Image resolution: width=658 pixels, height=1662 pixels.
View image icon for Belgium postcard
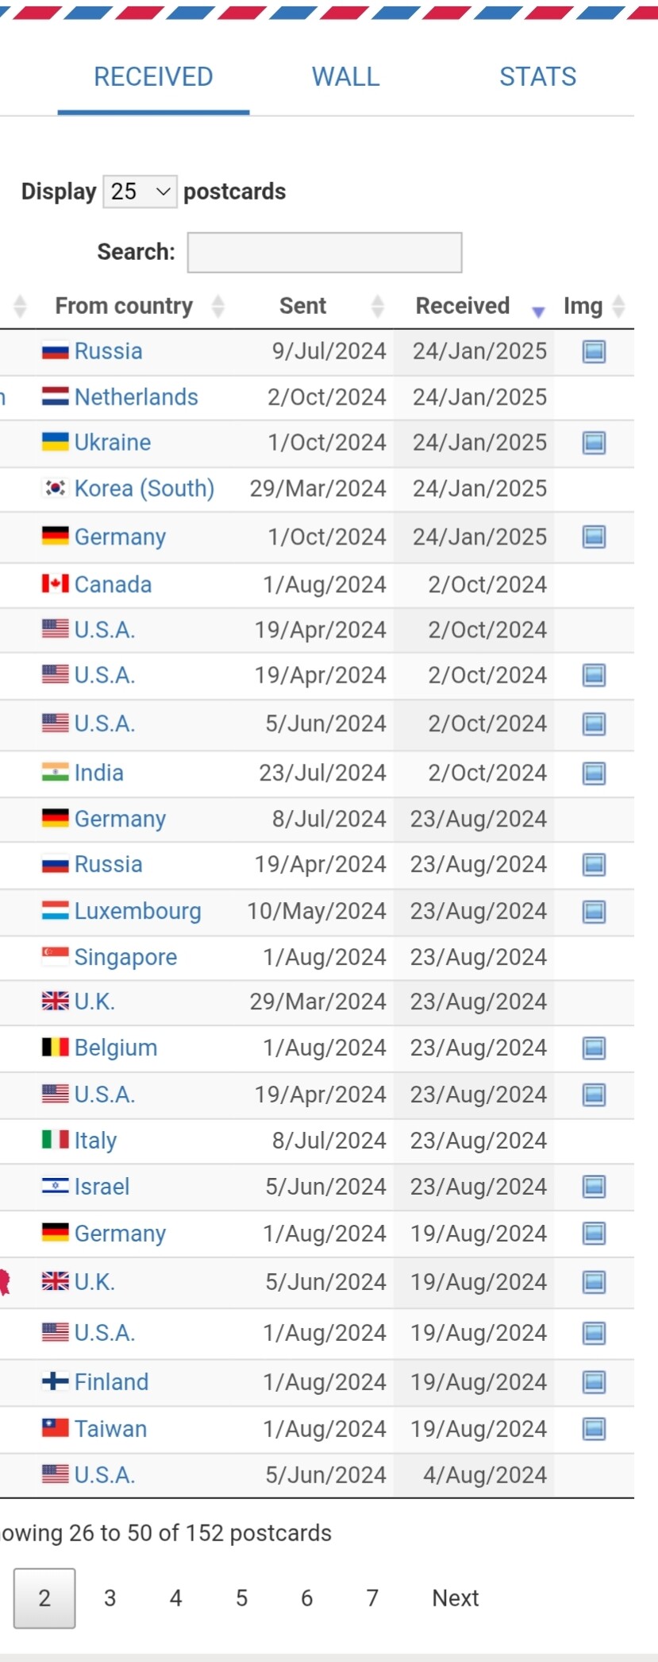(x=594, y=1048)
